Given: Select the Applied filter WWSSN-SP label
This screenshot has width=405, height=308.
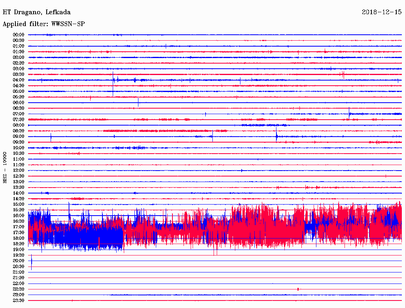Looking at the screenshot, I should [x=44, y=24].
